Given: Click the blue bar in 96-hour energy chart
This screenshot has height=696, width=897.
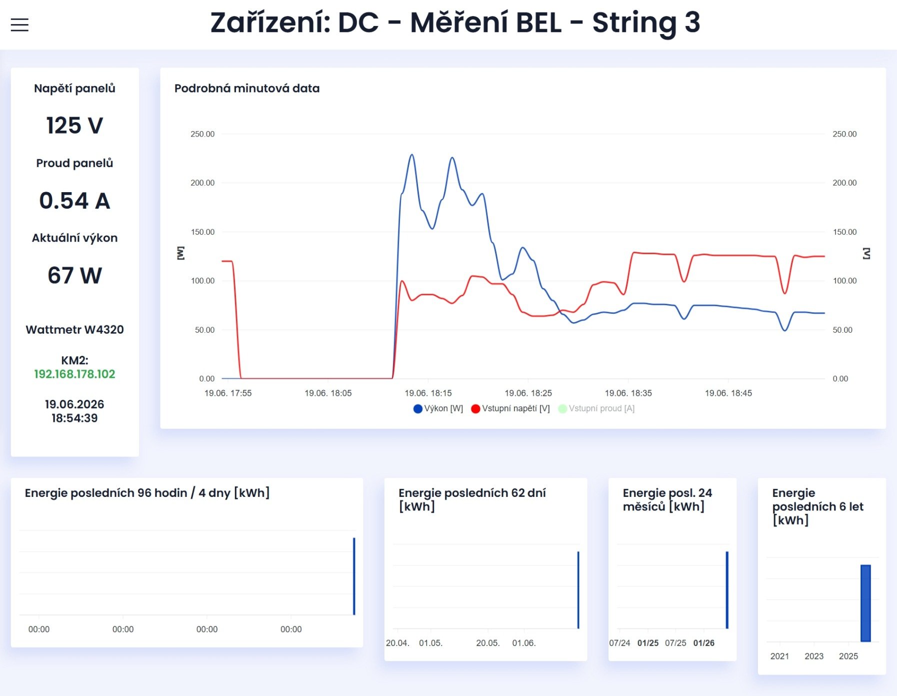Looking at the screenshot, I should click(354, 576).
